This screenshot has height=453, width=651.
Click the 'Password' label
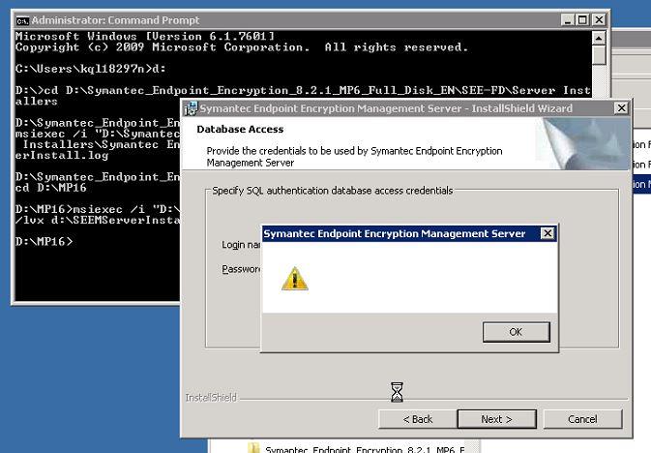(241, 269)
